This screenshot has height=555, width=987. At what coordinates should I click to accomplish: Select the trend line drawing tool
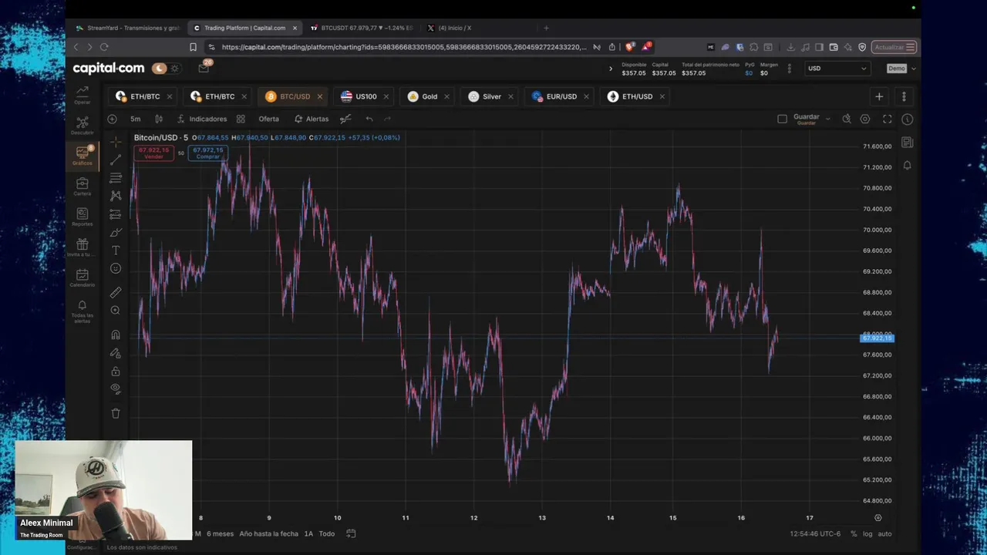(116, 160)
